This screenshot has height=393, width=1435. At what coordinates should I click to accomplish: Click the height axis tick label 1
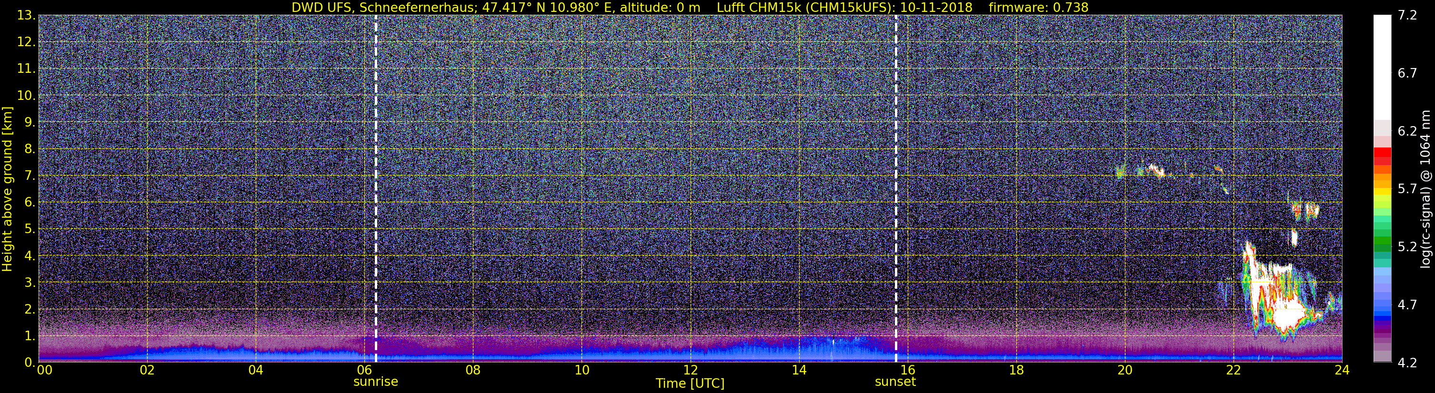[30, 336]
